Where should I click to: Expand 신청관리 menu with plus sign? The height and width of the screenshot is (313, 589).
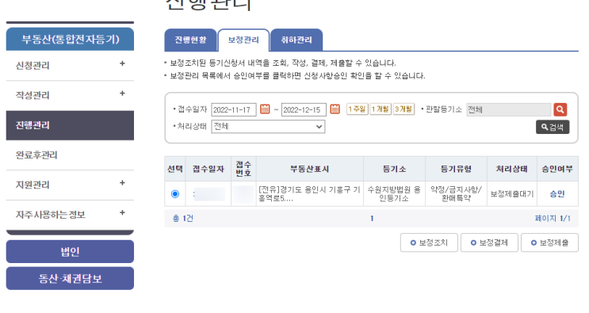(x=122, y=63)
